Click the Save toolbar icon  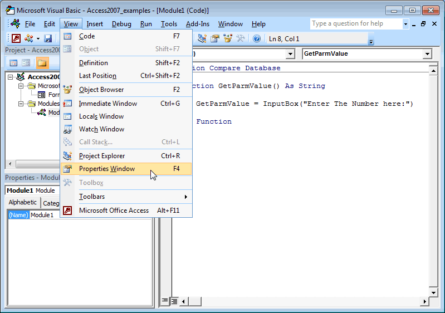pos(48,38)
